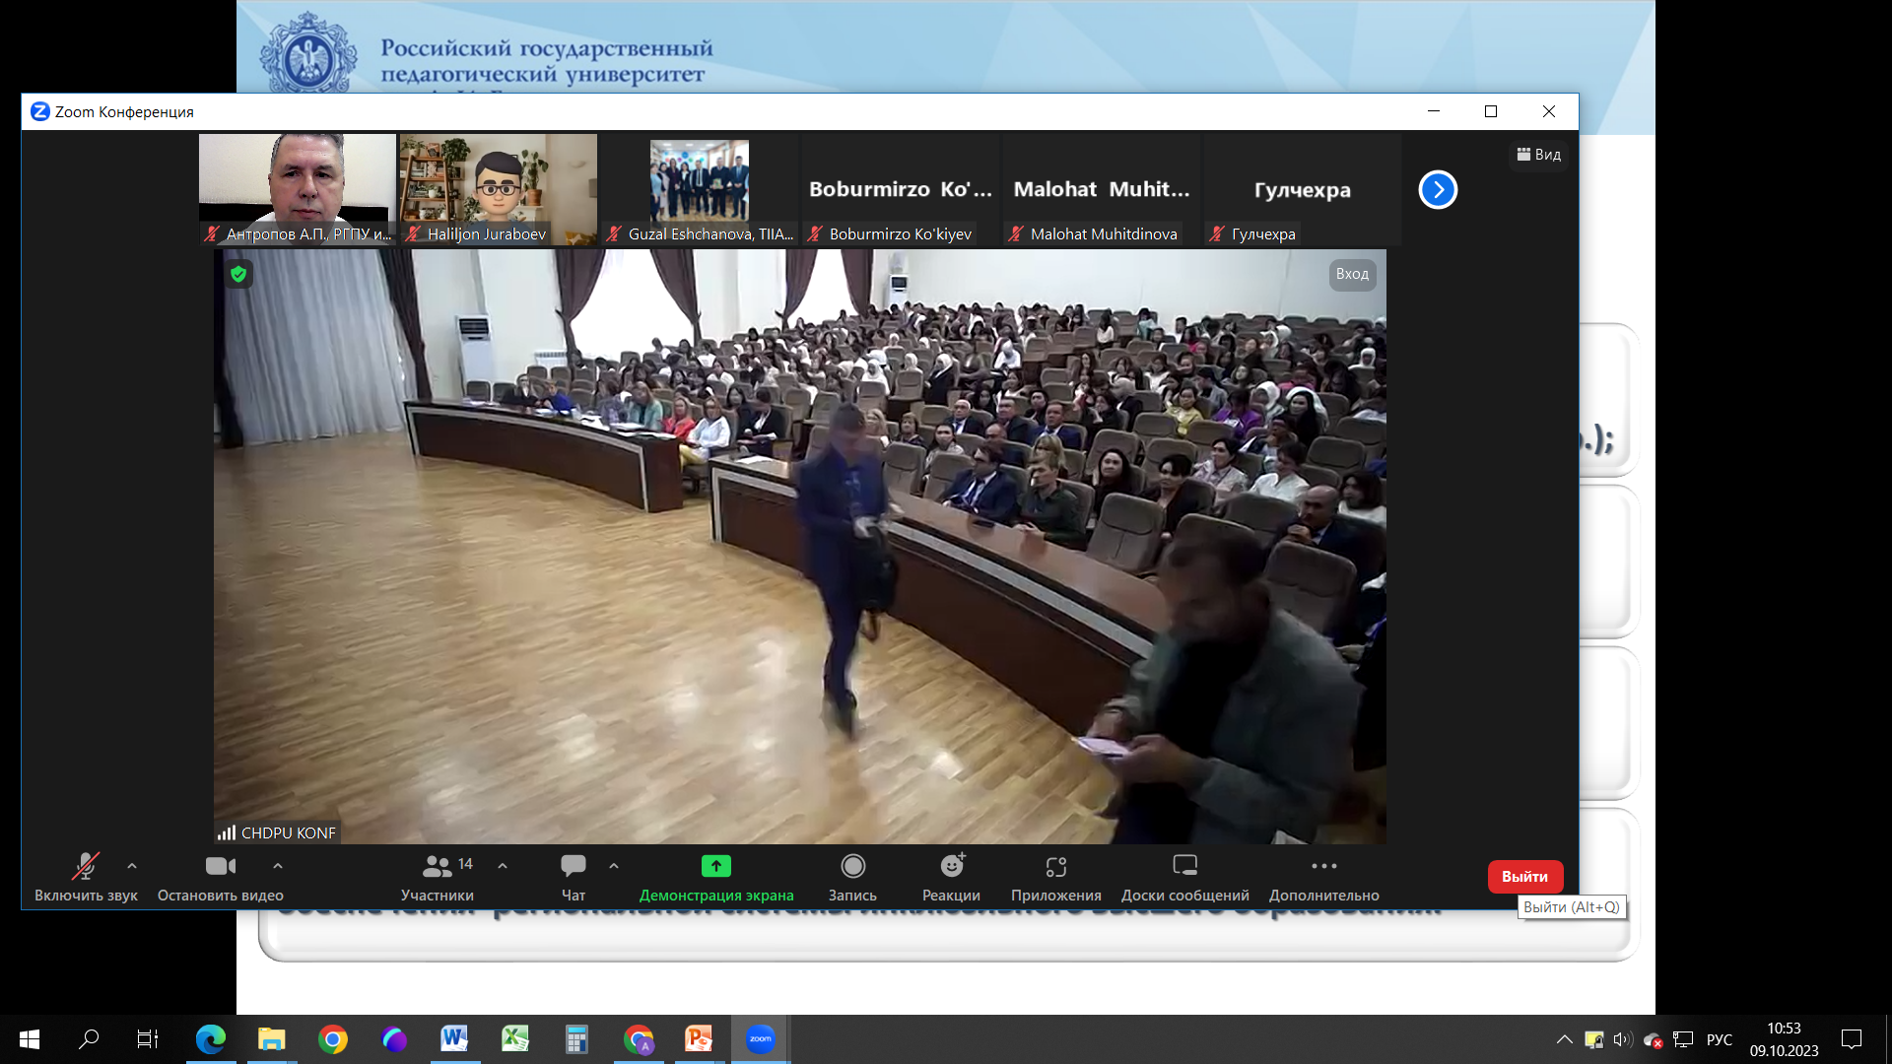Open PowerPoint from taskbar
Image resolution: width=1892 pixels, height=1064 pixels.
(x=699, y=1038)
